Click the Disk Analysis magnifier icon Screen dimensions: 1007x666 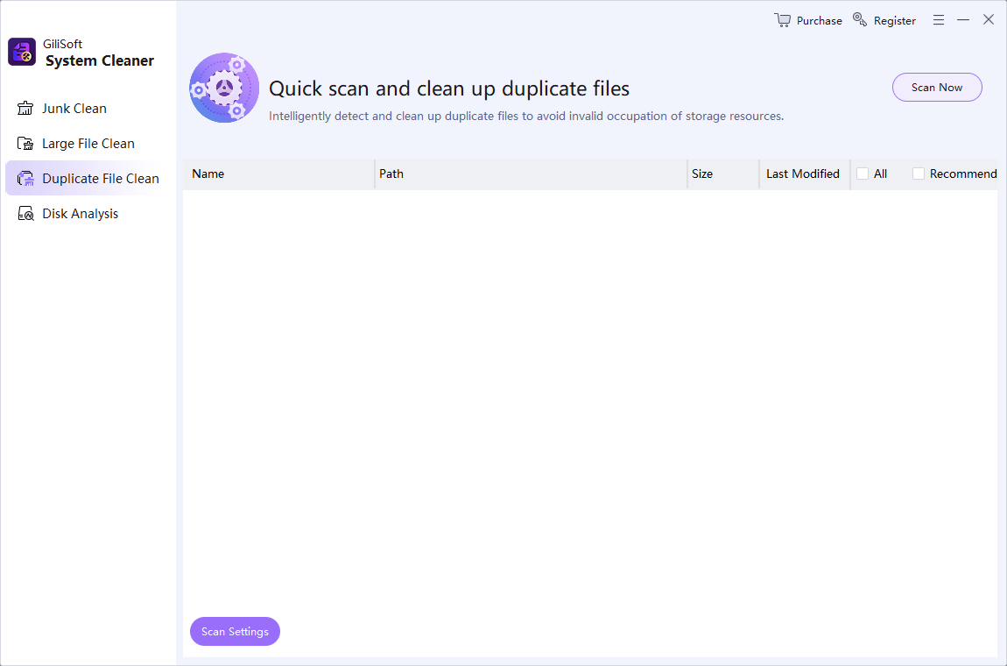pyautogui.click(x=25, y=214)
